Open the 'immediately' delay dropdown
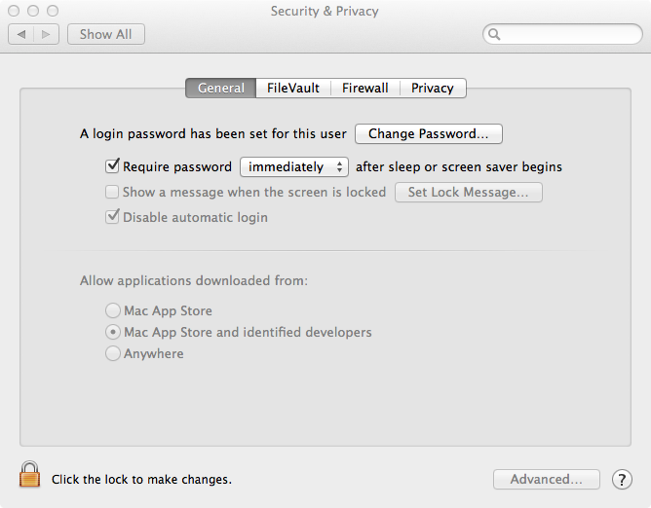Image resolution: width=651 pixels, height=508 pixels. [294, 166]
